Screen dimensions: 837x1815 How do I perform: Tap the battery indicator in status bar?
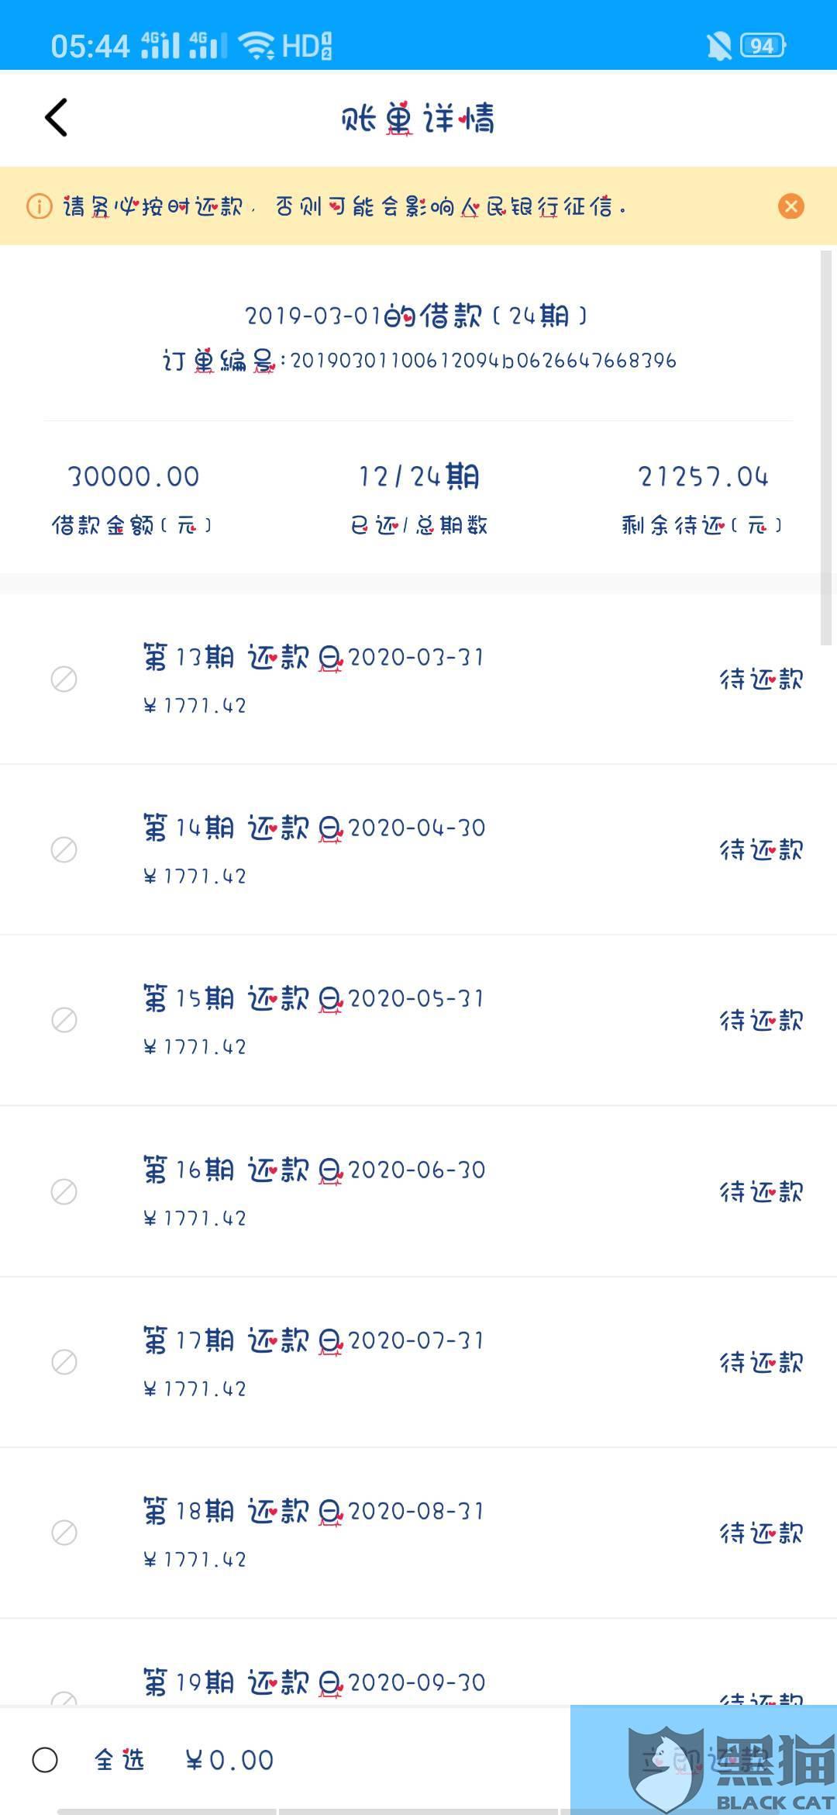coord(763,47)
